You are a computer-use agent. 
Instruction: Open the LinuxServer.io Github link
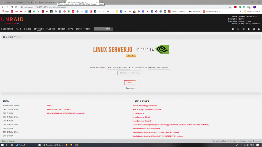coord(141,117)
